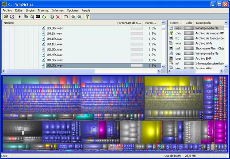Open the Opciones menu
Viewport: 230px width, 159px height.
[73, 10]
